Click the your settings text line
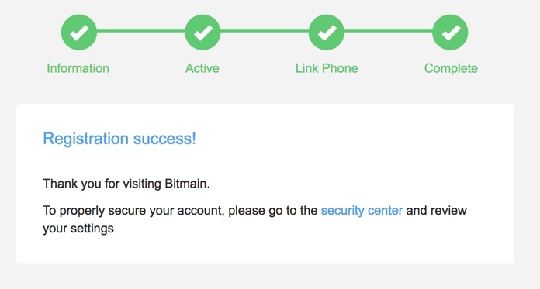 [78, 229]
